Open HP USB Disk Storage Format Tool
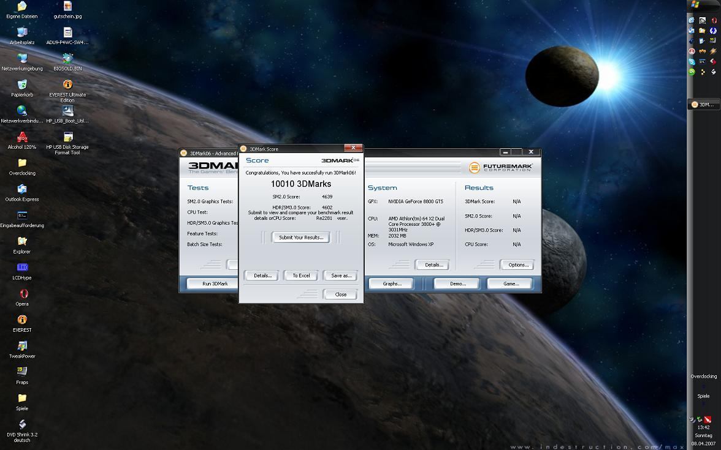The image size is (721, 450). (x=67, y=143)
